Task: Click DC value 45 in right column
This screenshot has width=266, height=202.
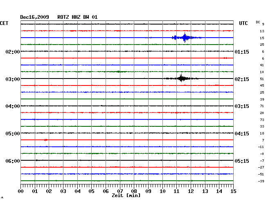Action: click(262, 85)
